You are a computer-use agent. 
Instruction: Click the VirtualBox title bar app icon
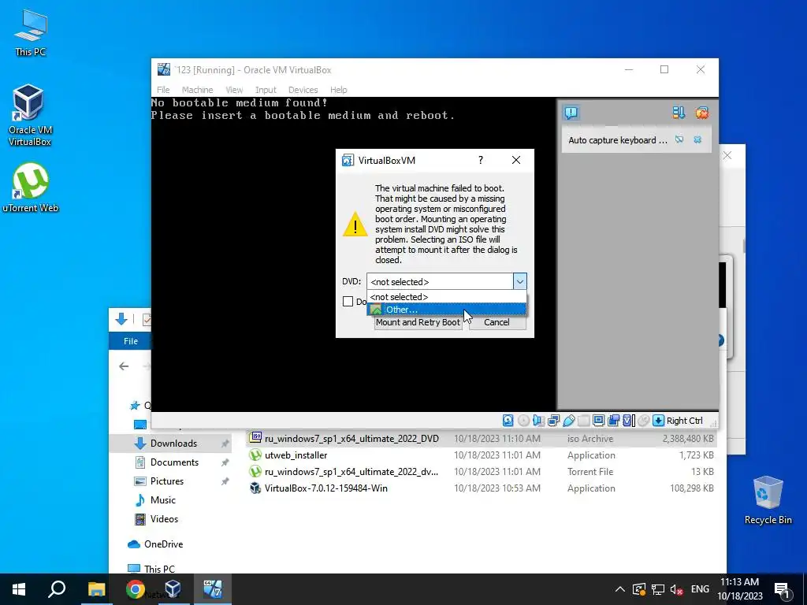click(164, 69)
